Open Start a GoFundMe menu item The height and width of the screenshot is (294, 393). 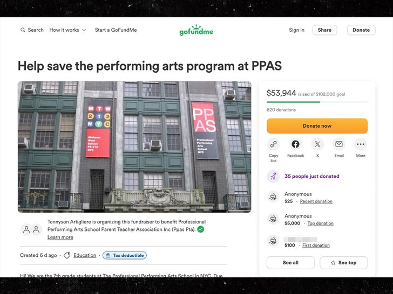pos(116,30)
